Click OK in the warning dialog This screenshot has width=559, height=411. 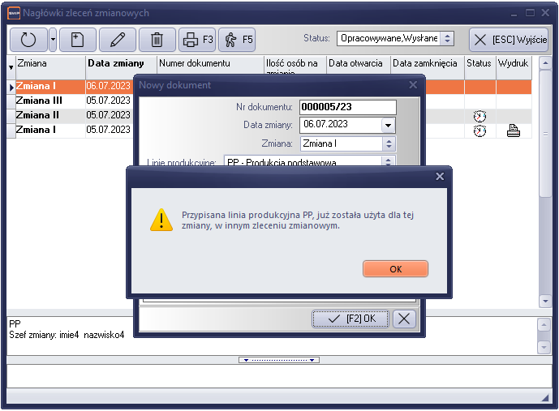click(395, 269)
